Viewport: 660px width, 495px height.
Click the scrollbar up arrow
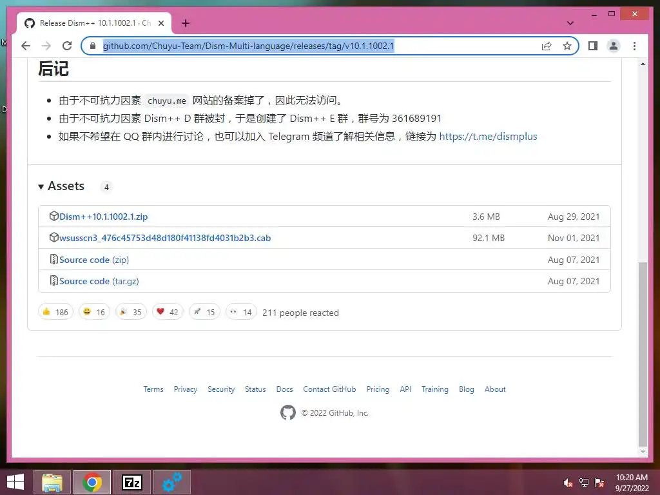[643, 64]
